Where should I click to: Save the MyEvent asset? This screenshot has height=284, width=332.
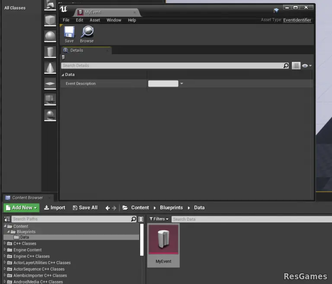[69, 34]
